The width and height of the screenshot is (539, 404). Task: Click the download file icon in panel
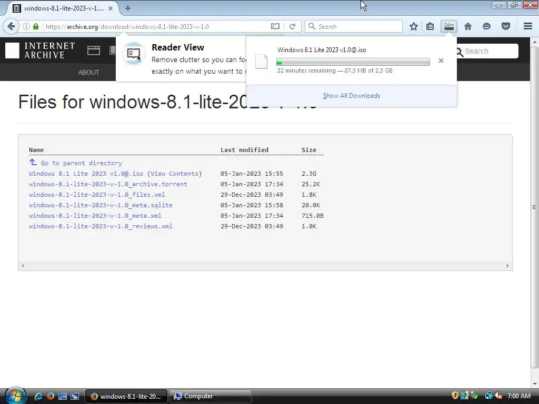tap(262, 61)
